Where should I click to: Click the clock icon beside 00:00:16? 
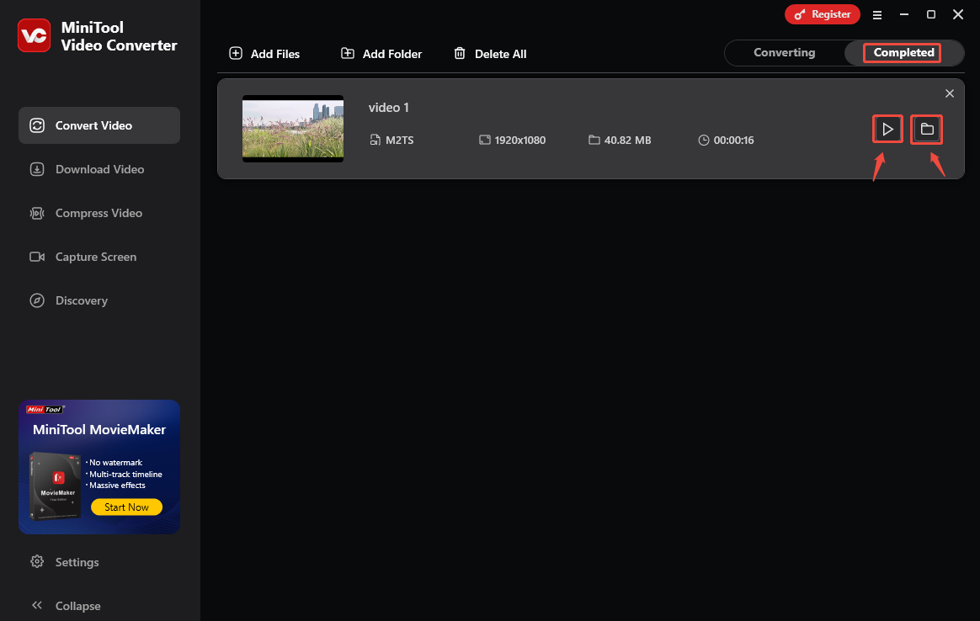coord(704,140)
